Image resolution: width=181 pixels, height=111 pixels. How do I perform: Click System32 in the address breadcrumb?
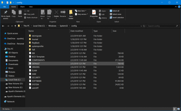click(x=64, y=26)
